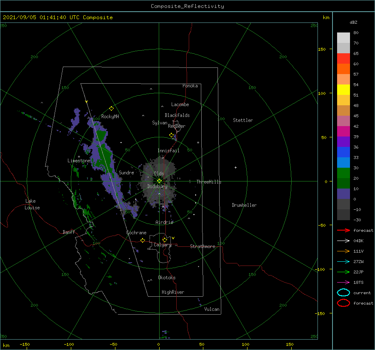Viewport: 375px width, 350px height.
Task: Click the orange 111V arrow in legend
Action: (343, 251)
